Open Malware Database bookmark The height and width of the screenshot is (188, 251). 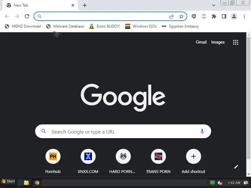point(65,26)
